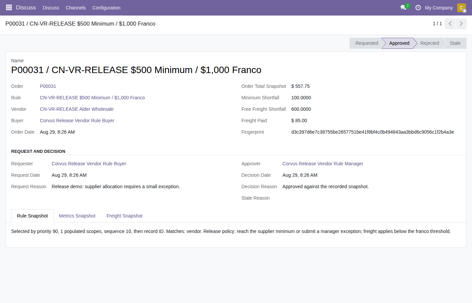This screenshot has width=472, height=303.
Task: Set status to Rejected
Action: [x=430, y=43]
